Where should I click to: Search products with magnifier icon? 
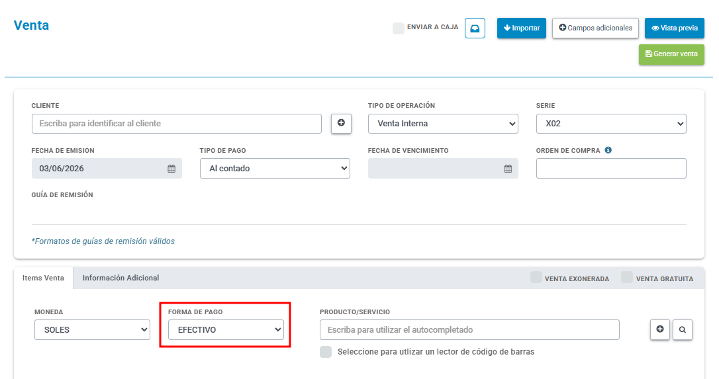(683, 329)
